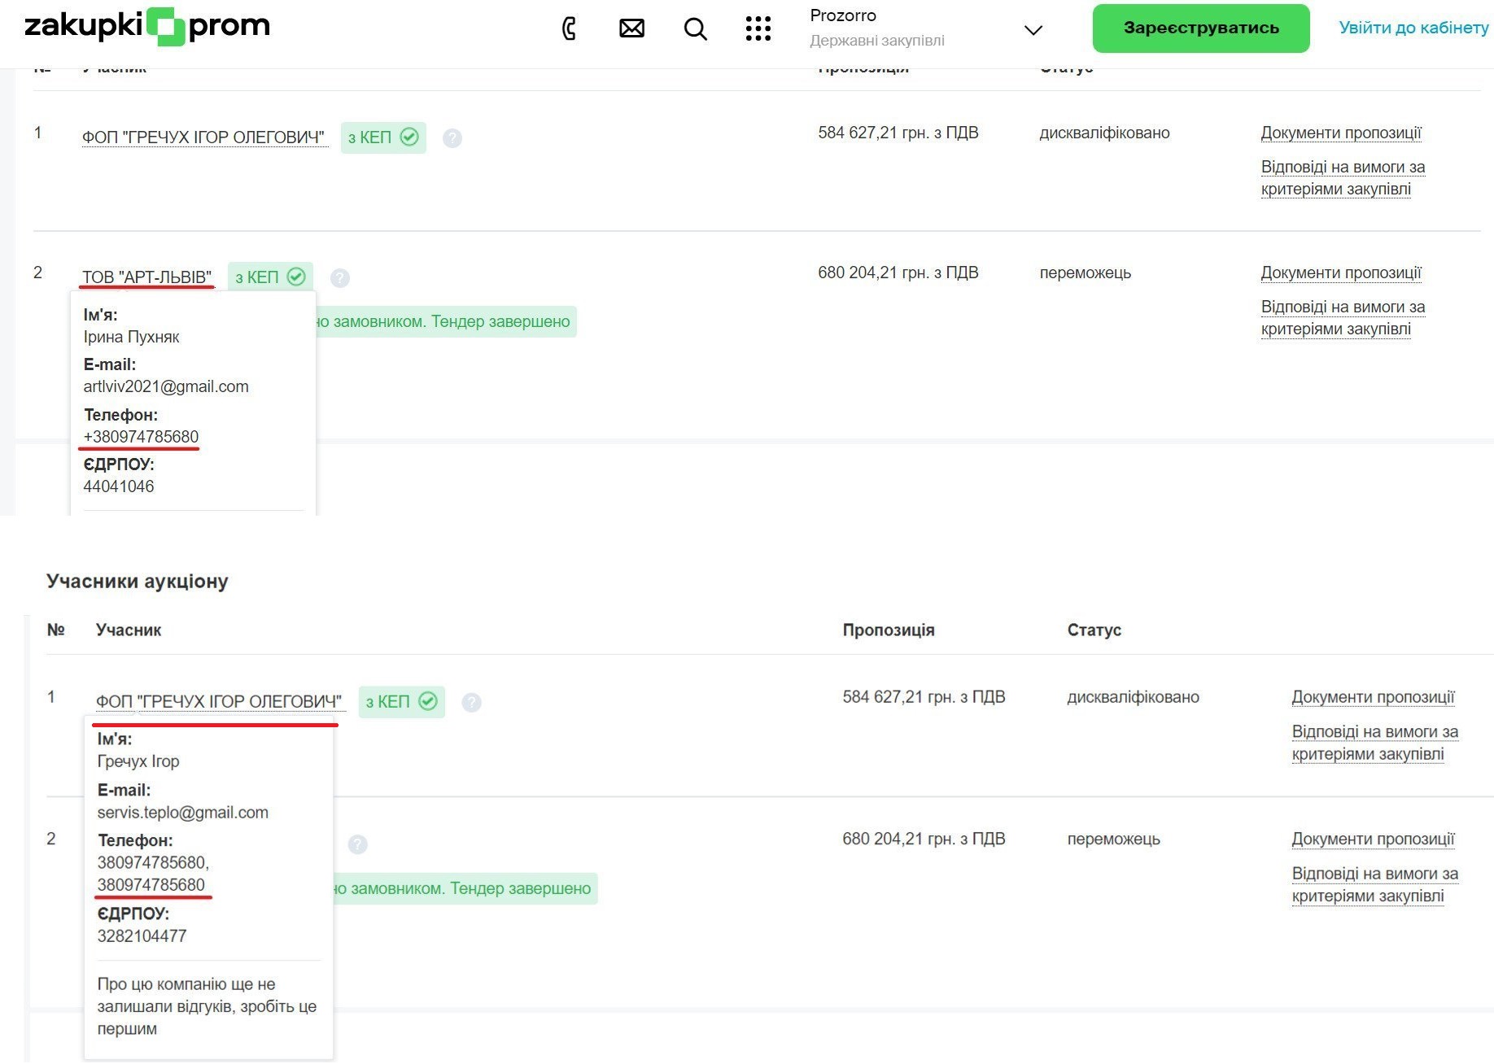Click the upper ФОП "ГРЕЧУХ ІГОР ОЛЕГОВИЧ" link

click(203, 137)
